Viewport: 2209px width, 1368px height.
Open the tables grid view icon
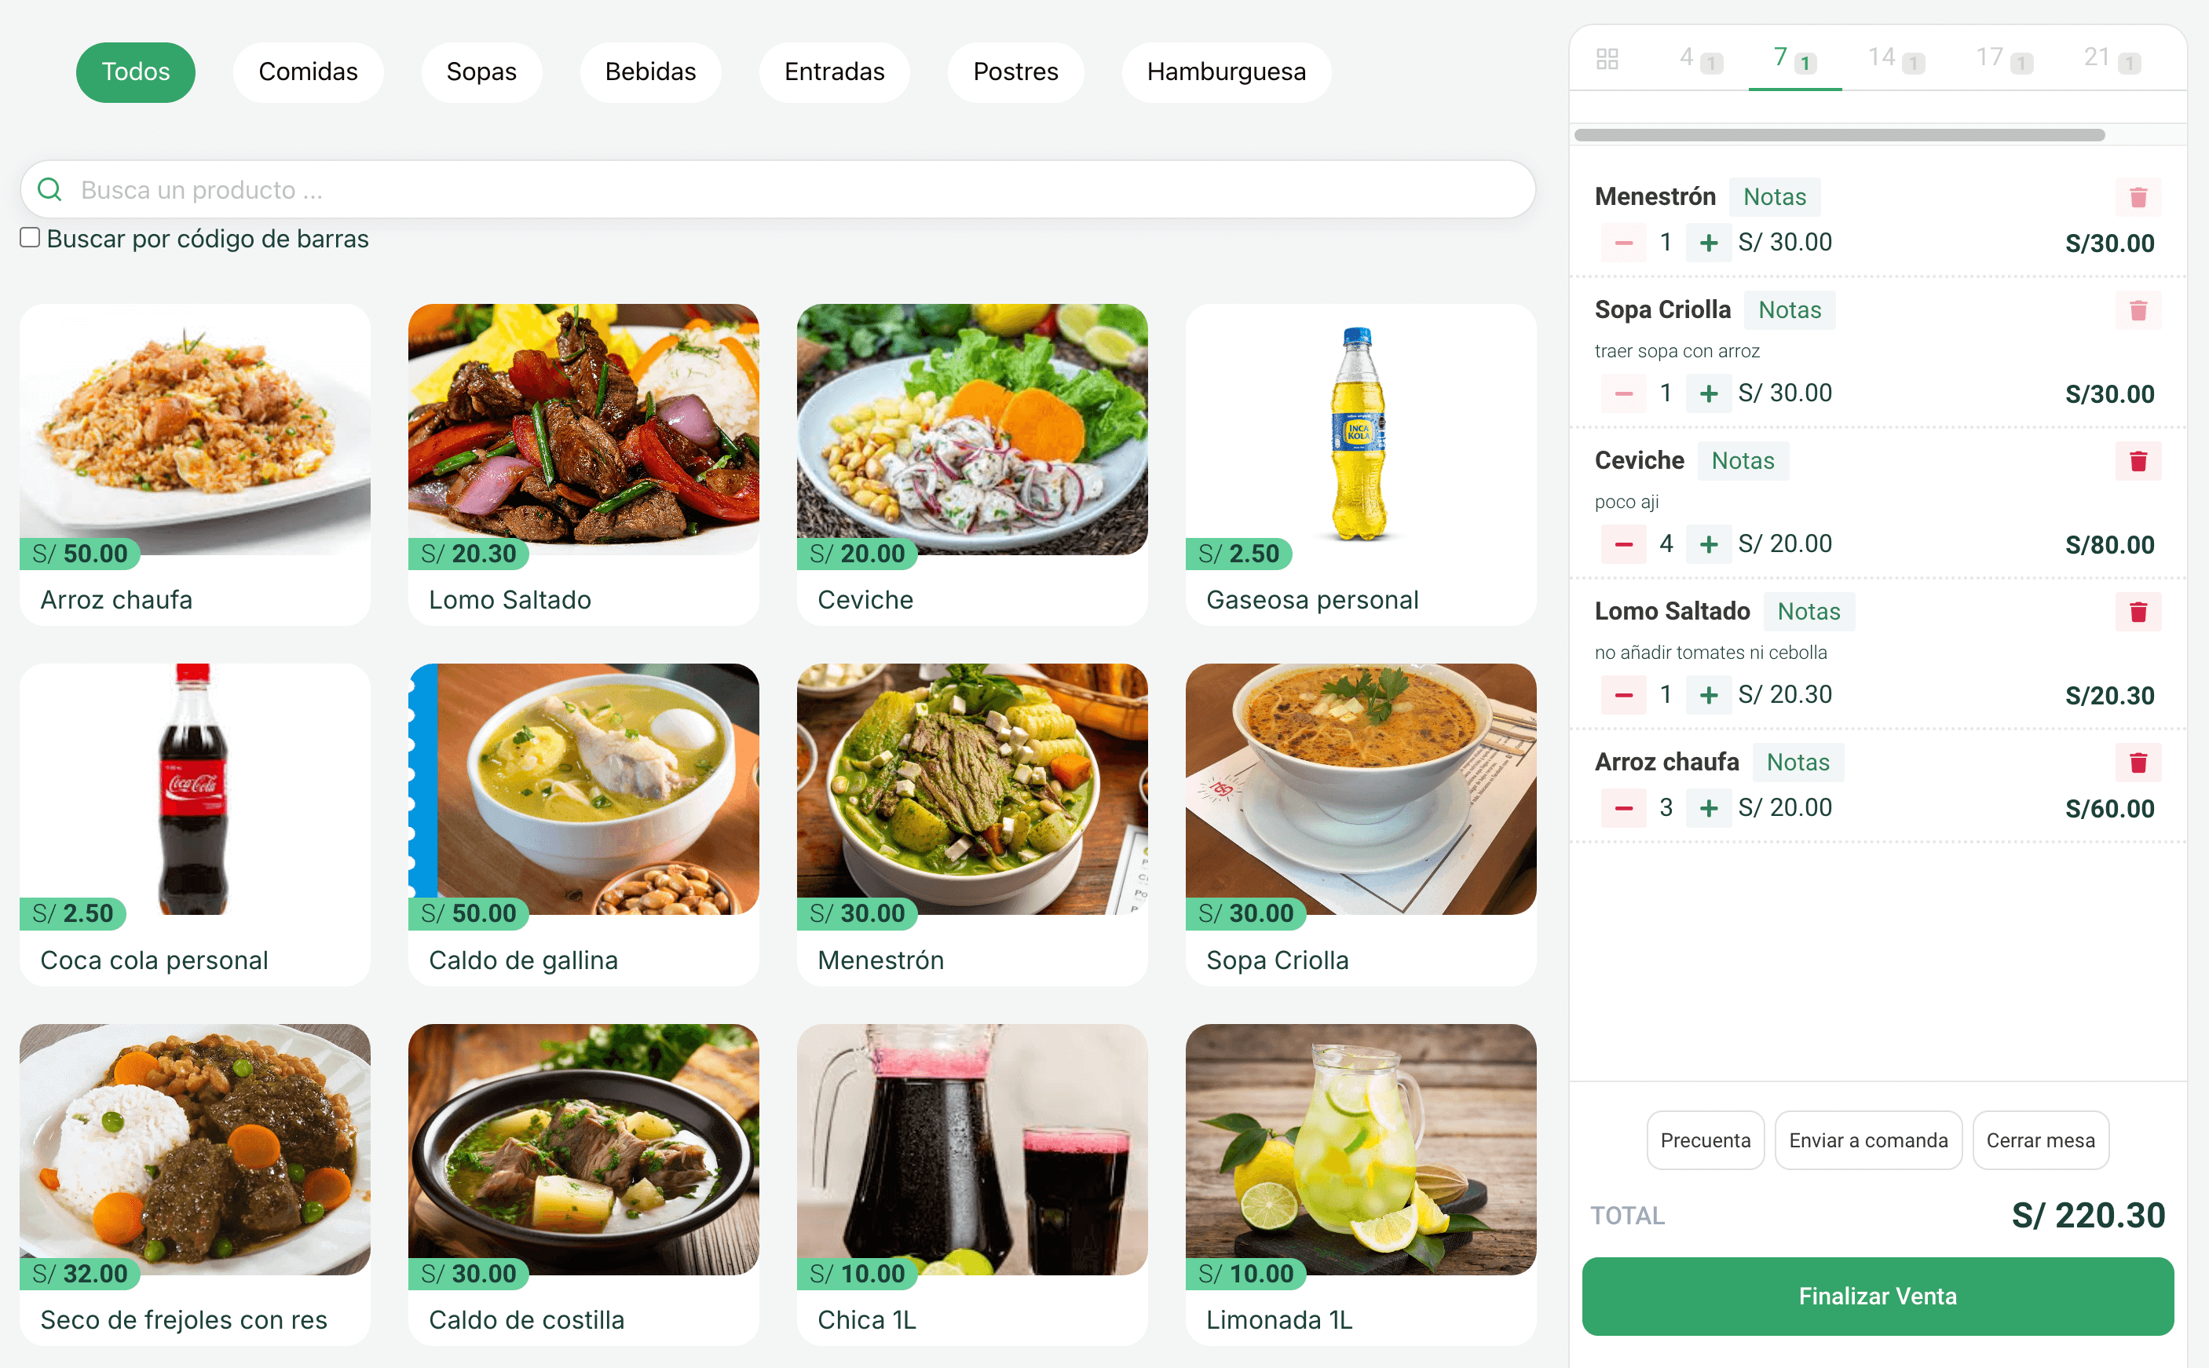click(x=1607, y=59)
